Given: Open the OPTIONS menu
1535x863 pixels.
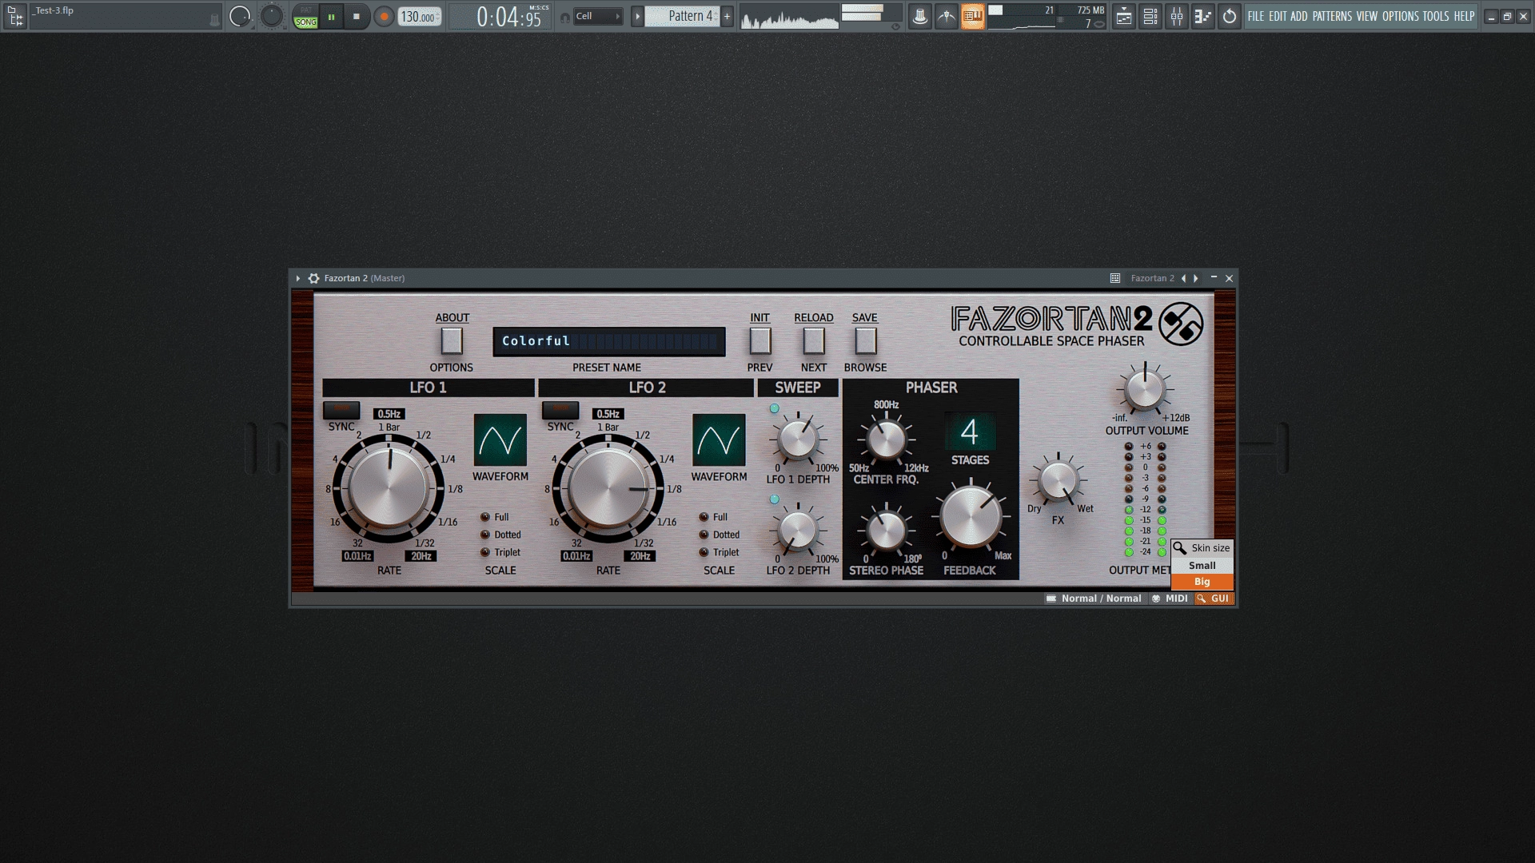Looking at the screenshot, I should pyautogui.click(x=1401, y=16).
